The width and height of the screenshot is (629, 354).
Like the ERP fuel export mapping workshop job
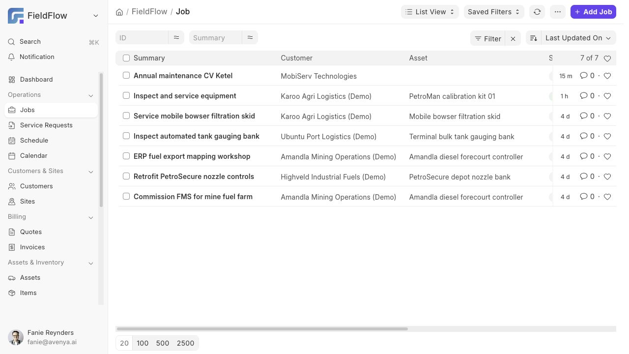pos(607,156)
